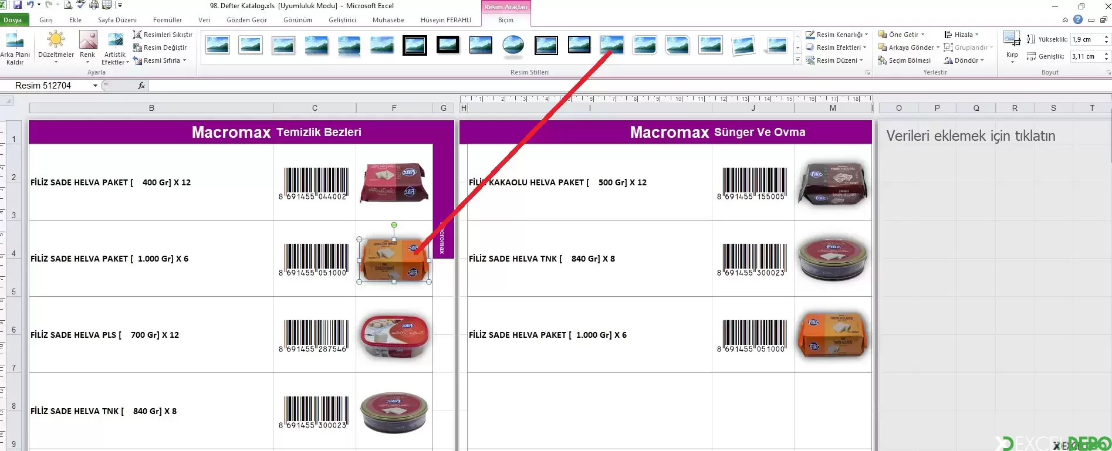Apply the last perspective shadow picture style
This screenshot has height=451, width=1112.
(776, 45)
